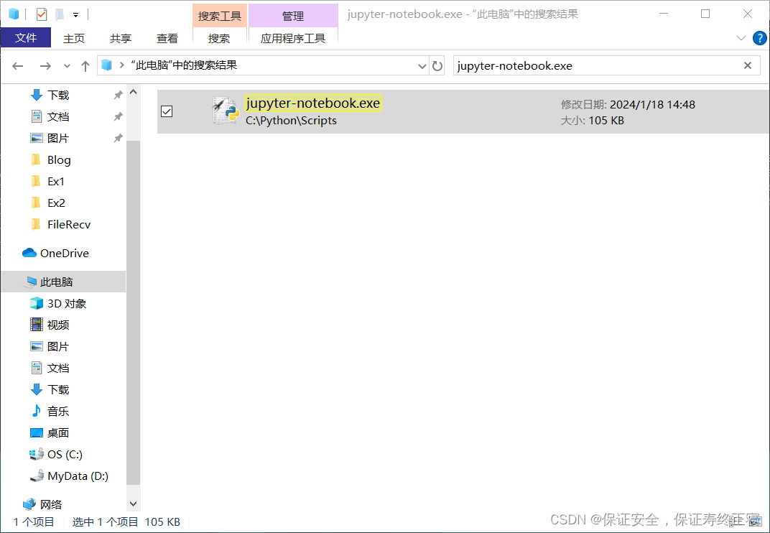Open Help with the blue question icon

click(759, 38)
